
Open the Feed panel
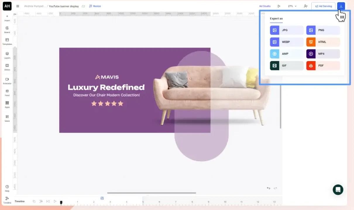7,92
